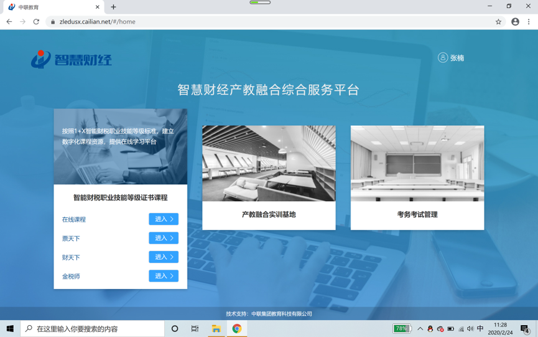Open a new browser tab
This screenshot has height=337, width=538.
pyautogui.click(x=113, y=7)
